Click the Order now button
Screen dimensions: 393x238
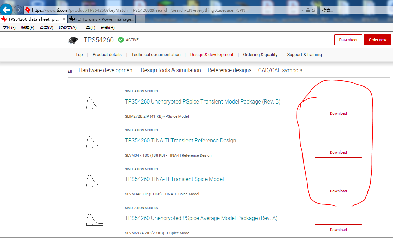[377, 40]
